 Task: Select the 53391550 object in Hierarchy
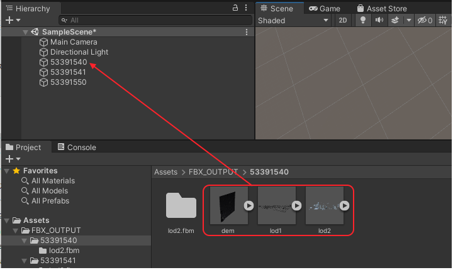click(x=68, y=82)
